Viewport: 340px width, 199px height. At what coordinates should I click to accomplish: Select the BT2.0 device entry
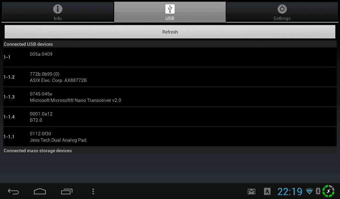point(170,117)
